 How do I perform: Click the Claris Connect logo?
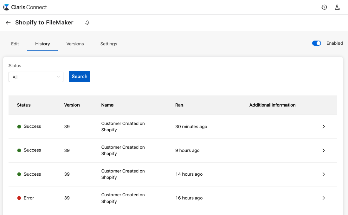25,7
